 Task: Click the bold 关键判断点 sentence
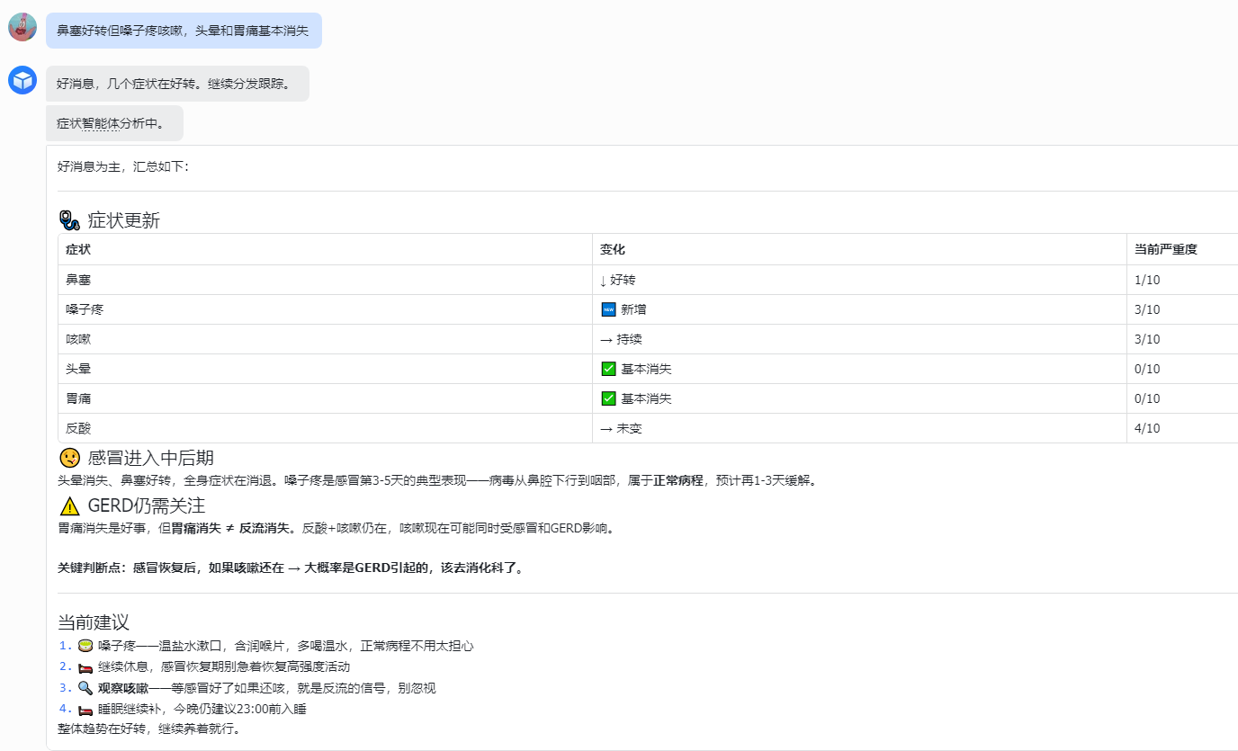tap(291, 568)
